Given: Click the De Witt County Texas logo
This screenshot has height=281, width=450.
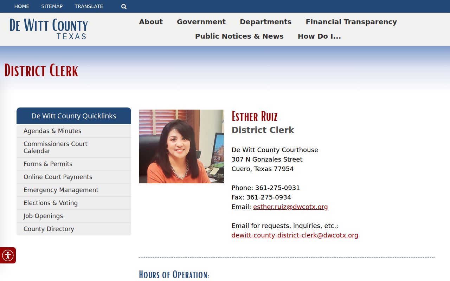Looking at the screenshot, I should (49, 29).
